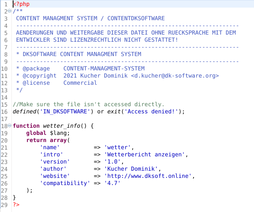Click line number 16 in the gutter
Image resolution: width=254 pixels, height=212 pixels.
(4, 111)
